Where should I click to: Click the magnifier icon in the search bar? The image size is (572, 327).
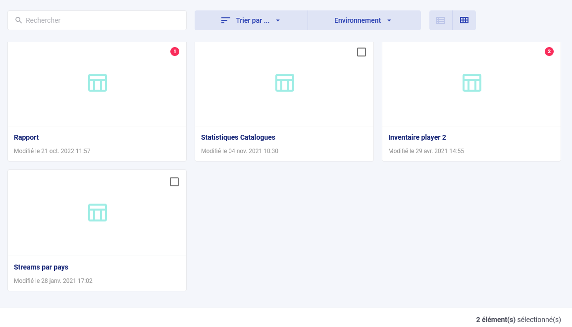19,20
